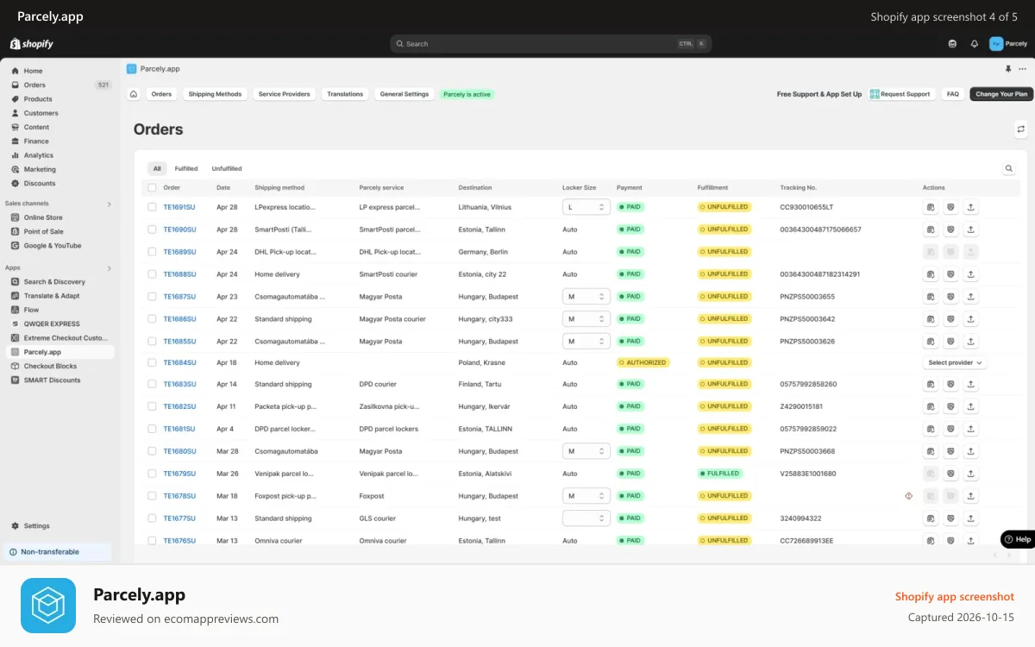Open the orders table search icon
The height and width of the screenshot is (647, 1035).
point(1009,169)
